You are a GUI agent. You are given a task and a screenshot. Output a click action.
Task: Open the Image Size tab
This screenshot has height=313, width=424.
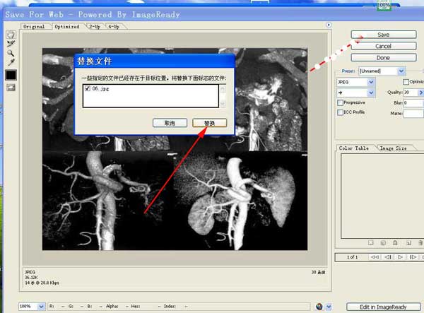(x=393, y=148)
